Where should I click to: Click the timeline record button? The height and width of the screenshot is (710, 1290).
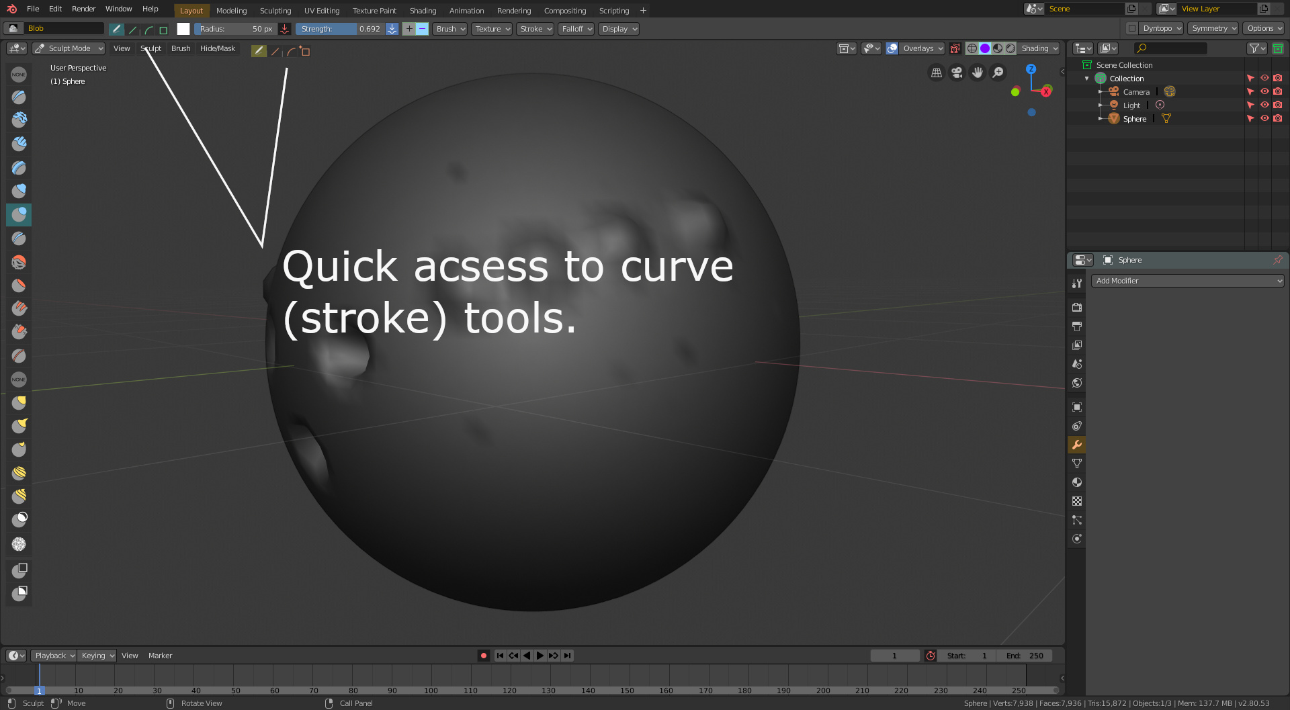pyautogui.click(x=483, y=656)
